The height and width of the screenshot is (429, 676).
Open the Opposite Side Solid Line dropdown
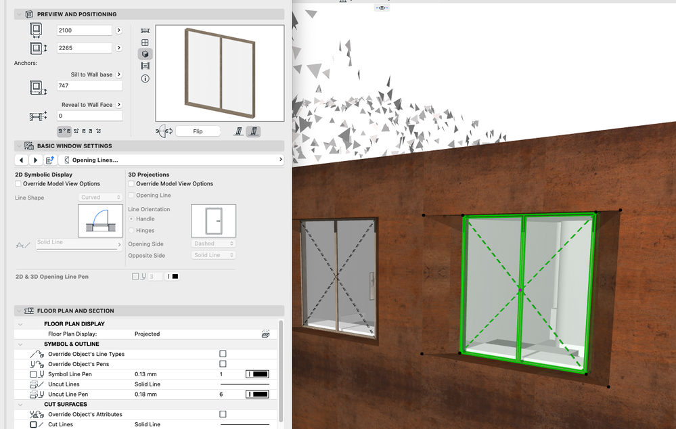(213, 255)
